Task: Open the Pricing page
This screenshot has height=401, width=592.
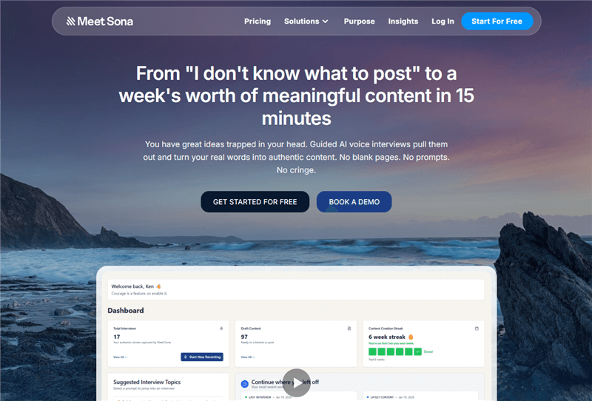Action: click(x=258, y=21)
